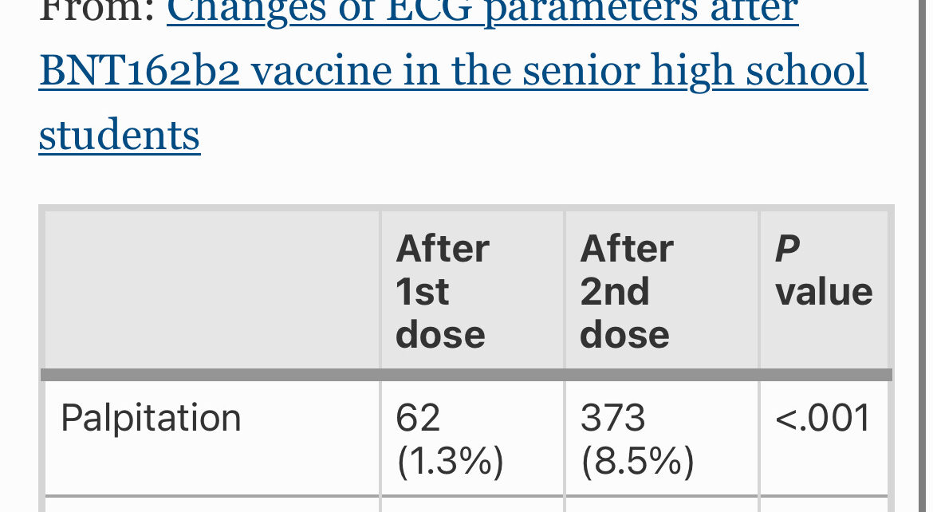Select the 'P value' column header
This screenshot has height=512, width=933.
point(824,290)
